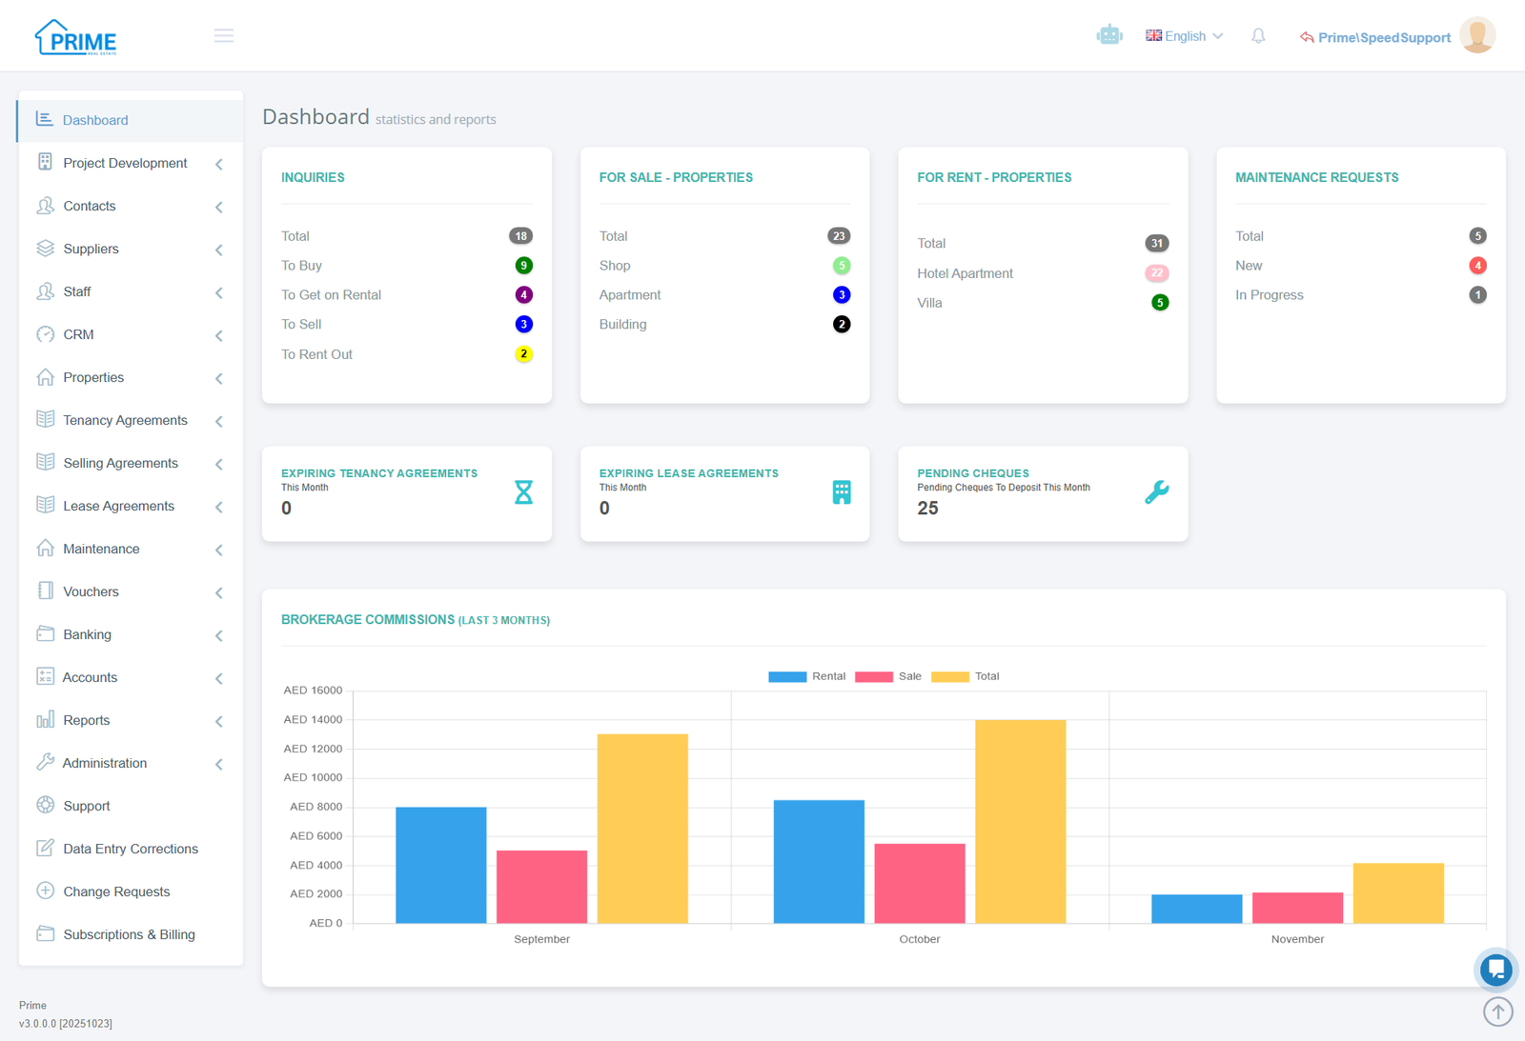Click the chatbot robot icon in header
Screen dimensions: 1525x1041
(x=1109, y=35)
